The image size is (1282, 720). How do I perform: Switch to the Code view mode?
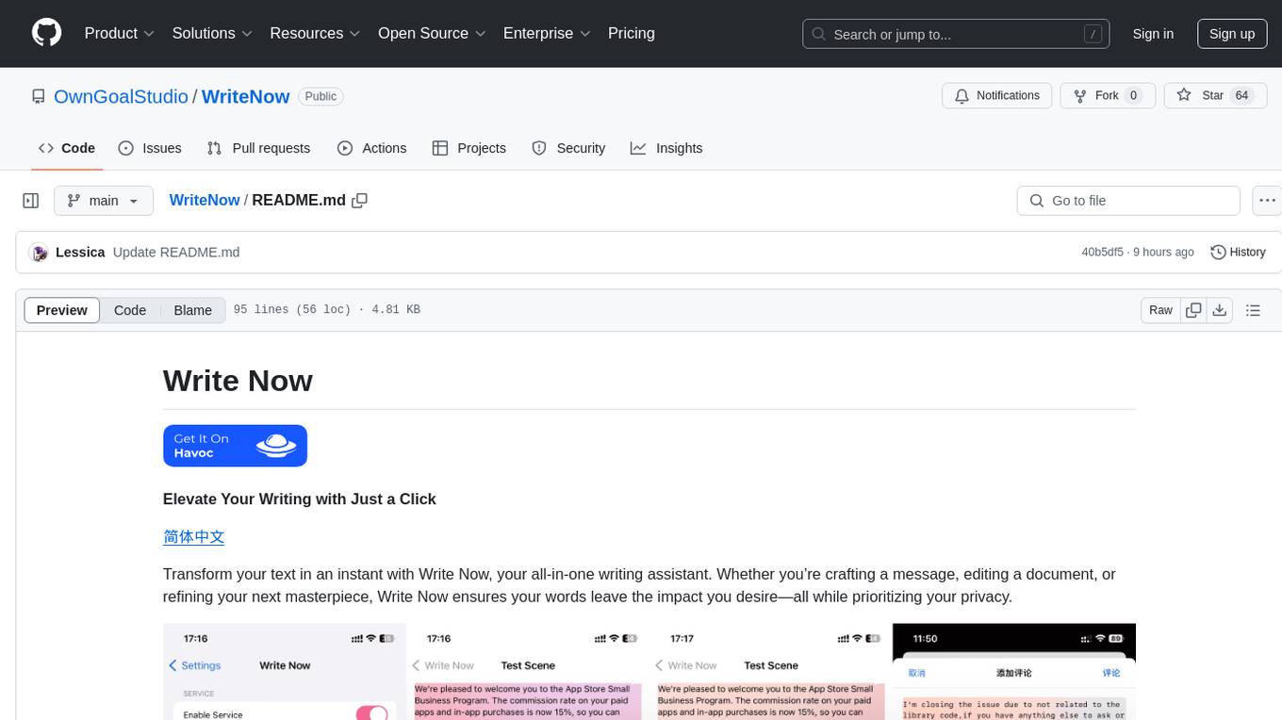pos(130,310)
